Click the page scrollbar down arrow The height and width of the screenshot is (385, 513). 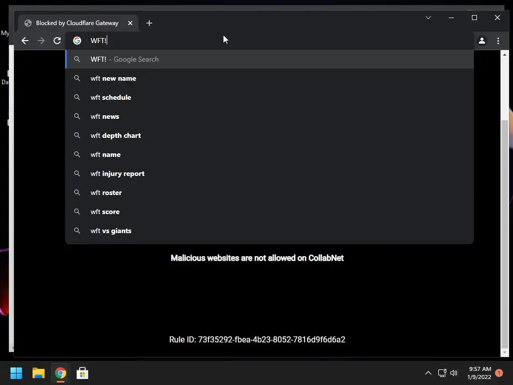[504, 352]
